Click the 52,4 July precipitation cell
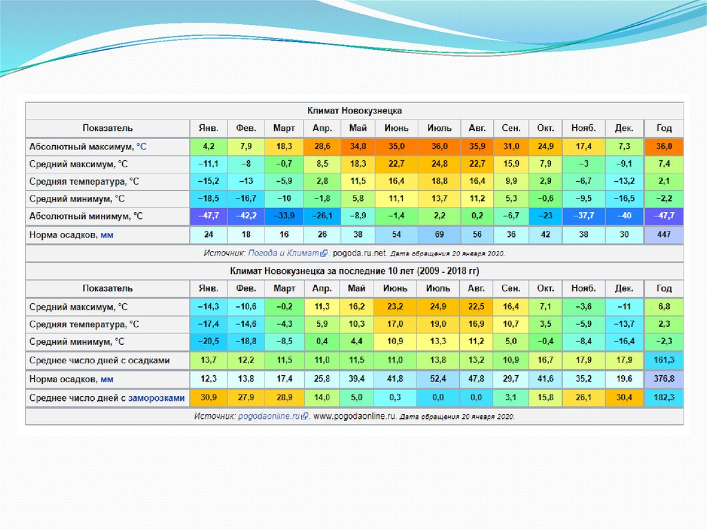This screenshot has height=530, width=707. click(439, 379)
